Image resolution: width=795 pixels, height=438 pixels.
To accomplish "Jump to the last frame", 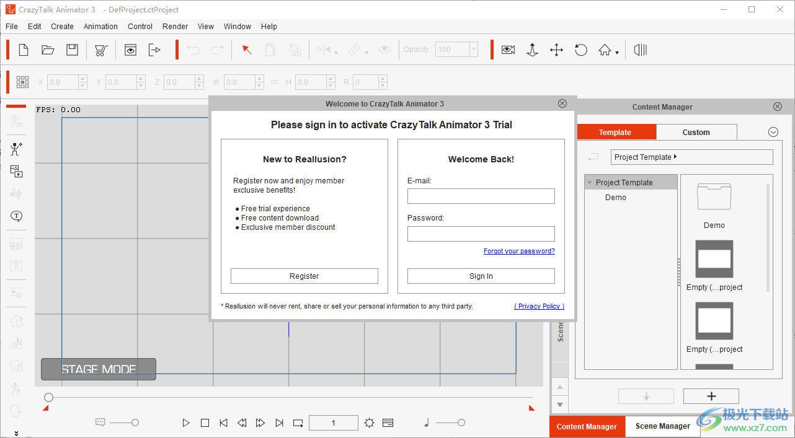I will (x=280, y=423).
